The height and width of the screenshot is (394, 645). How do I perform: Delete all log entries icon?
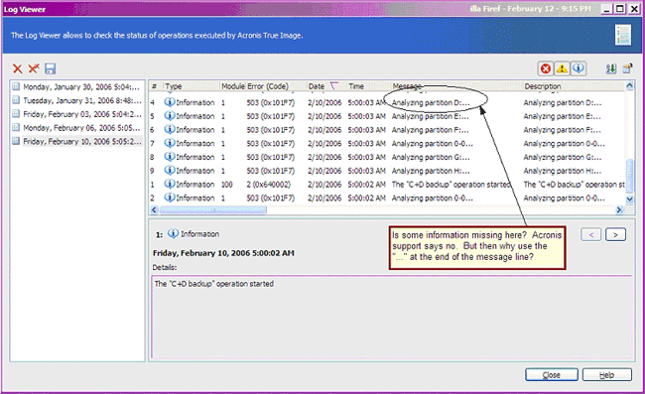tap(34, 68)
